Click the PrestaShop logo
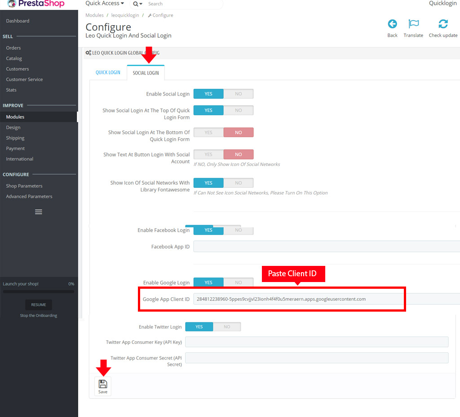The height and width of the screenshot is (417, 460). pyautogui.click(x=36, y=4)
